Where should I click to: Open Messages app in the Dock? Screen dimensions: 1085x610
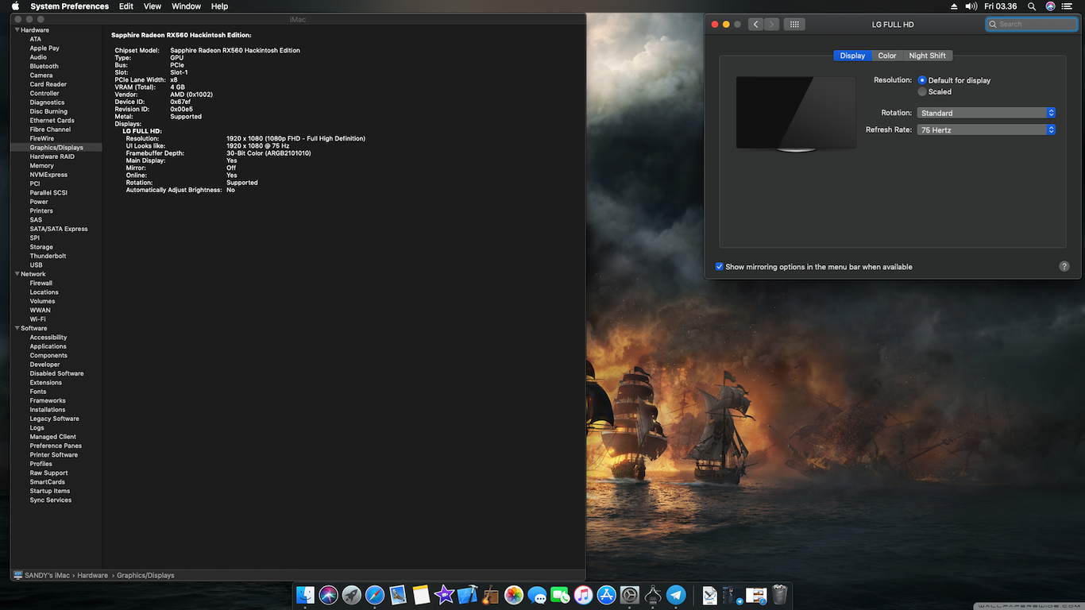click(x=537, y=594)
